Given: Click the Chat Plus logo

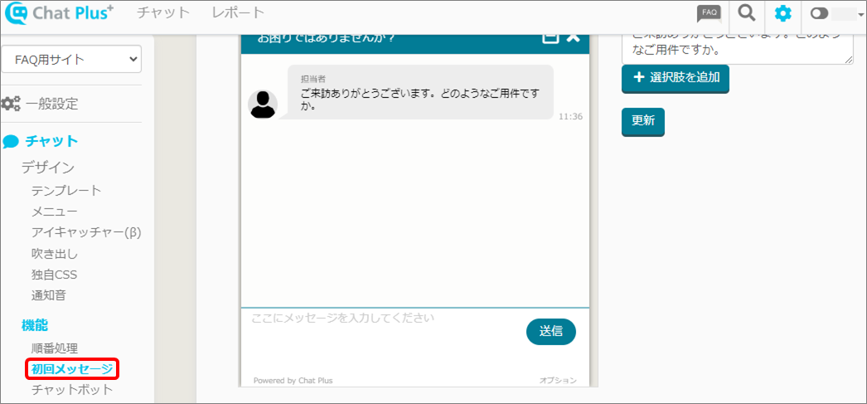Looking at the screenshot, I should [62, 14].
